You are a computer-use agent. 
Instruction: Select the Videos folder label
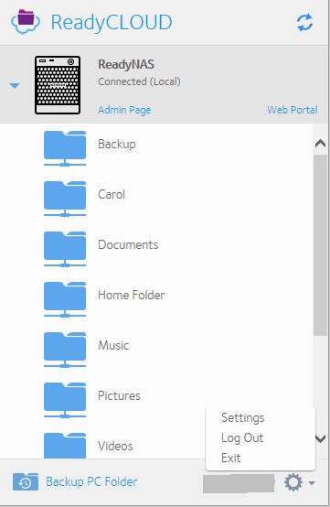115,447
